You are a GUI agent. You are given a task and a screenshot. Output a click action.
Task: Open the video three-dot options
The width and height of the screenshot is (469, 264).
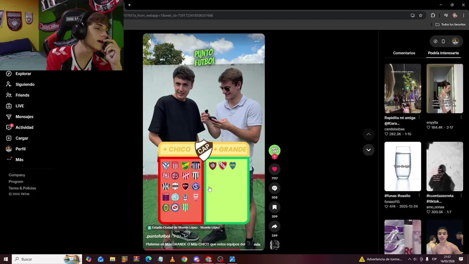tap(257, 41)
